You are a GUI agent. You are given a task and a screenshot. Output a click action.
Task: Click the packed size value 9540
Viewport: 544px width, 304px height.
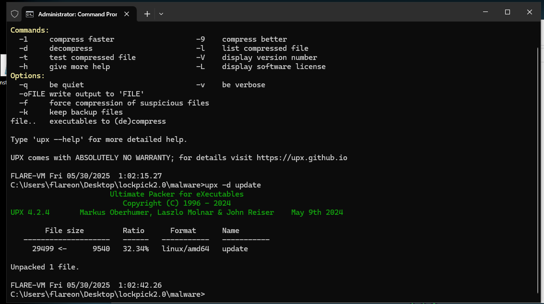coord(101,249)
